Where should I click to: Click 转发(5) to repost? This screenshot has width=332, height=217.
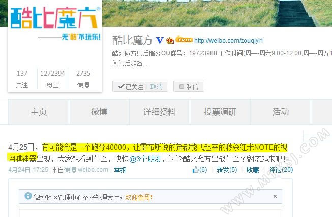(x=227, y=170)
